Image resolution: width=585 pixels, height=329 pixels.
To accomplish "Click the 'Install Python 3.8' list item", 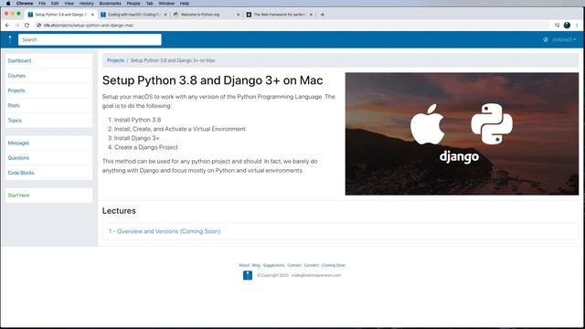I will (x=137, y=120).
